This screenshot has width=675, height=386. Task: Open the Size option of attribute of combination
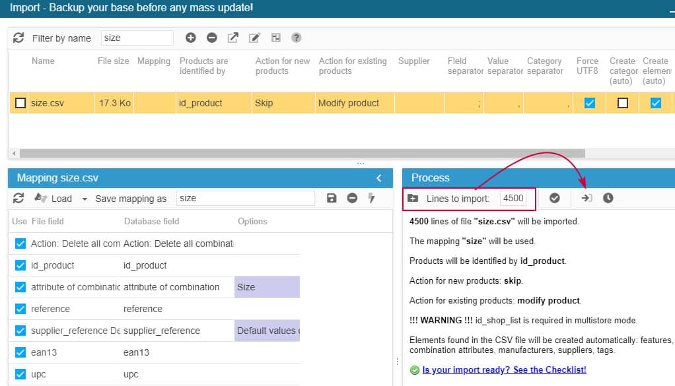point(267,287)
